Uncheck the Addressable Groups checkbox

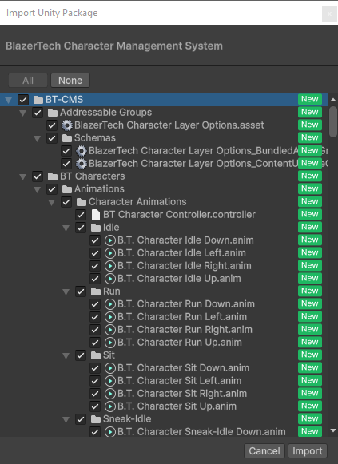coord(38,113)
